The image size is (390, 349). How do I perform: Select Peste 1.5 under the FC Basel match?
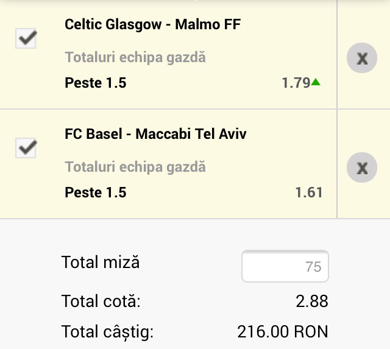click(95, 192)
